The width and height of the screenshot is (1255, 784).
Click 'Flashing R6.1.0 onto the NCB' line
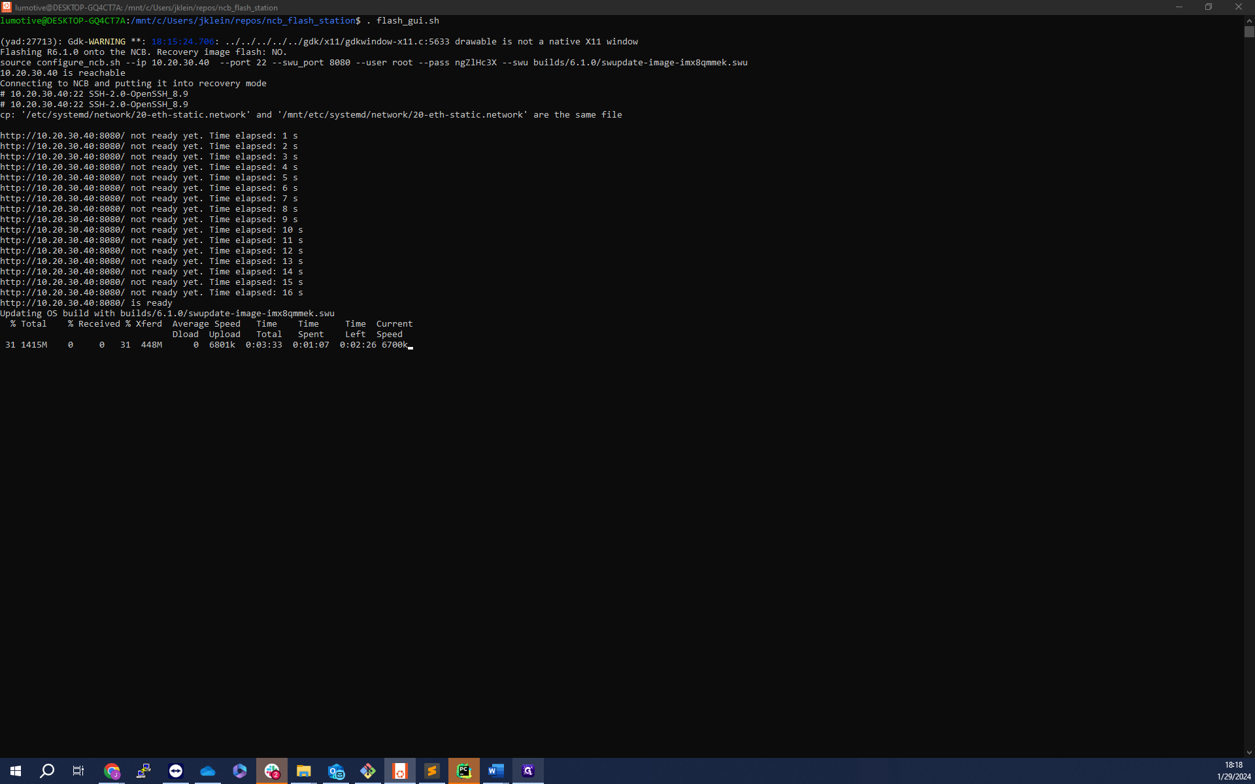pos(144,52)
